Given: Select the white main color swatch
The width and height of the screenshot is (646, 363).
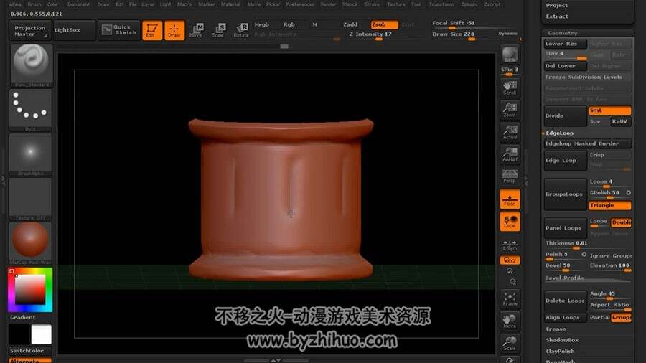Looking at the screenshot, I should [41, 334].
